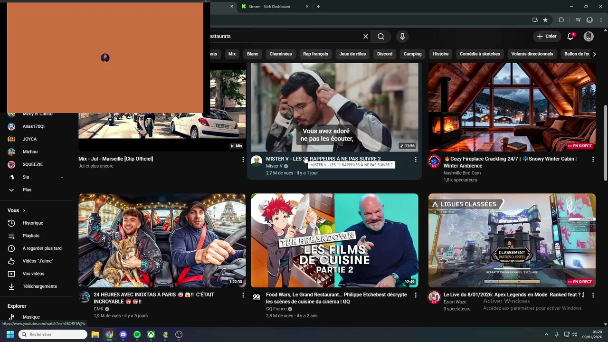Open OBS Studio from the taskbar
The height and width of the screenshot is (342, 608).
179,334
